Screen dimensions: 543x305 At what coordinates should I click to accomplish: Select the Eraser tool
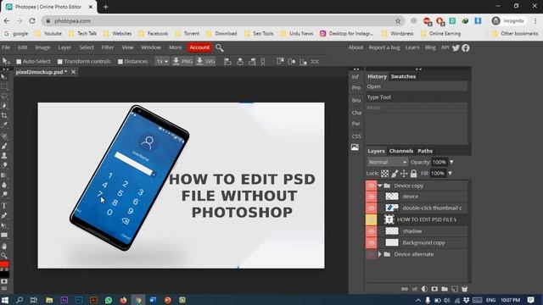pos(4,165)
